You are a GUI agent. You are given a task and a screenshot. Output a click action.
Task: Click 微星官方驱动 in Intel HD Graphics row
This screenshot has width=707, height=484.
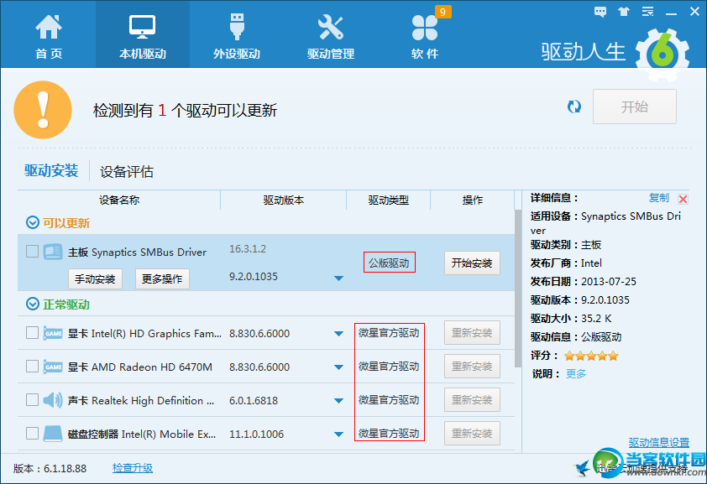click(x=389, y=333)
